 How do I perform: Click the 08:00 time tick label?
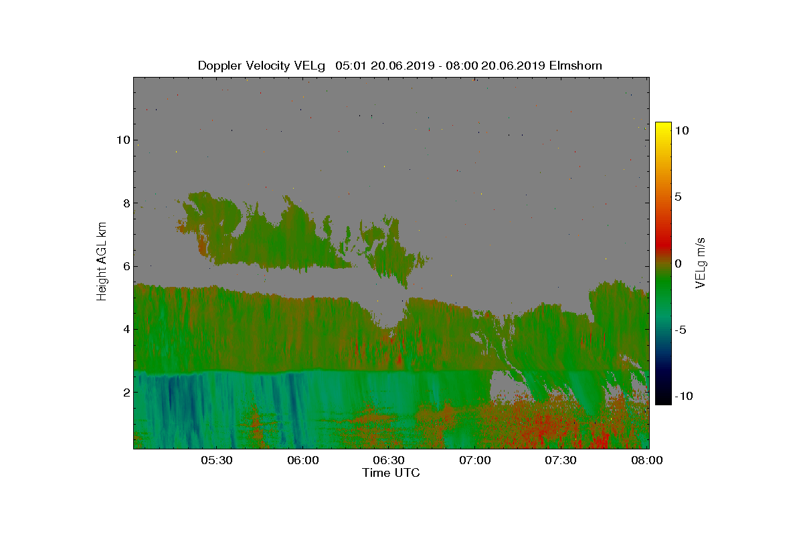click(648, 460)
